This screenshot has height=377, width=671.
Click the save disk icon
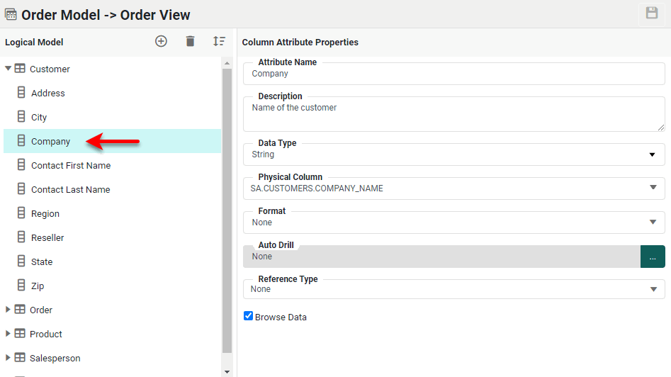(x=651, y=13)
